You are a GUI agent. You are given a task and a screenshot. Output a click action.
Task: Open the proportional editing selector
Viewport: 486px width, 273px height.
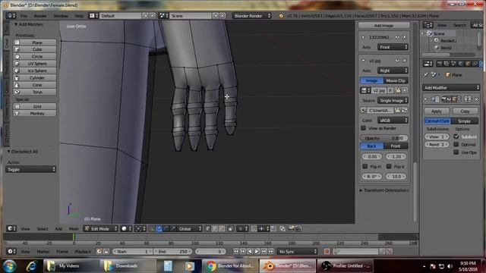coord(242,229)
